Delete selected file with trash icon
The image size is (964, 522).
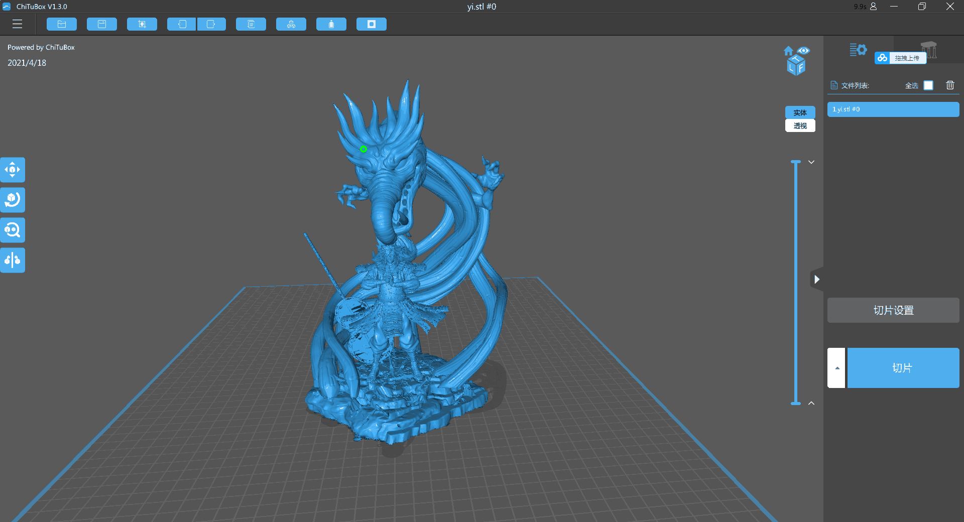[x=950, y=85]
